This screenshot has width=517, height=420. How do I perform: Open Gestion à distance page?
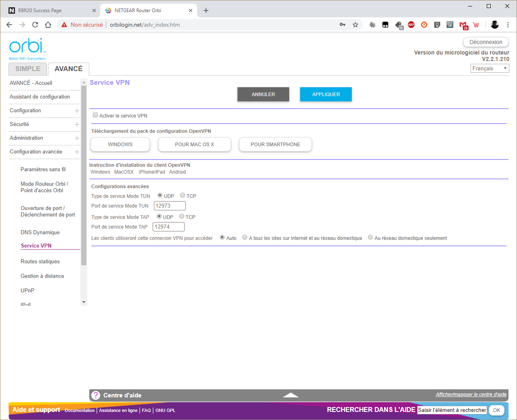(x=42, y=276)
